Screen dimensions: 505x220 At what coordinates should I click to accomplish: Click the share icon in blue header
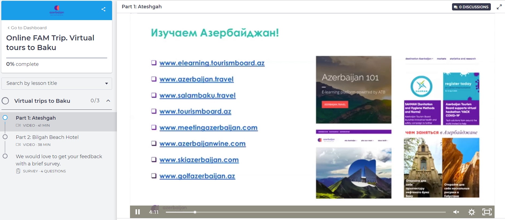pos(104,9)
